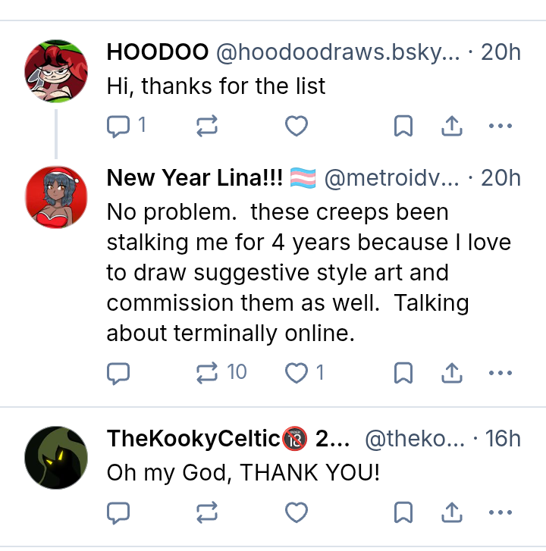Like TheKookyCeltic's post
The width and height of the screenshot is (546, 551).
(x=296, y=513)
